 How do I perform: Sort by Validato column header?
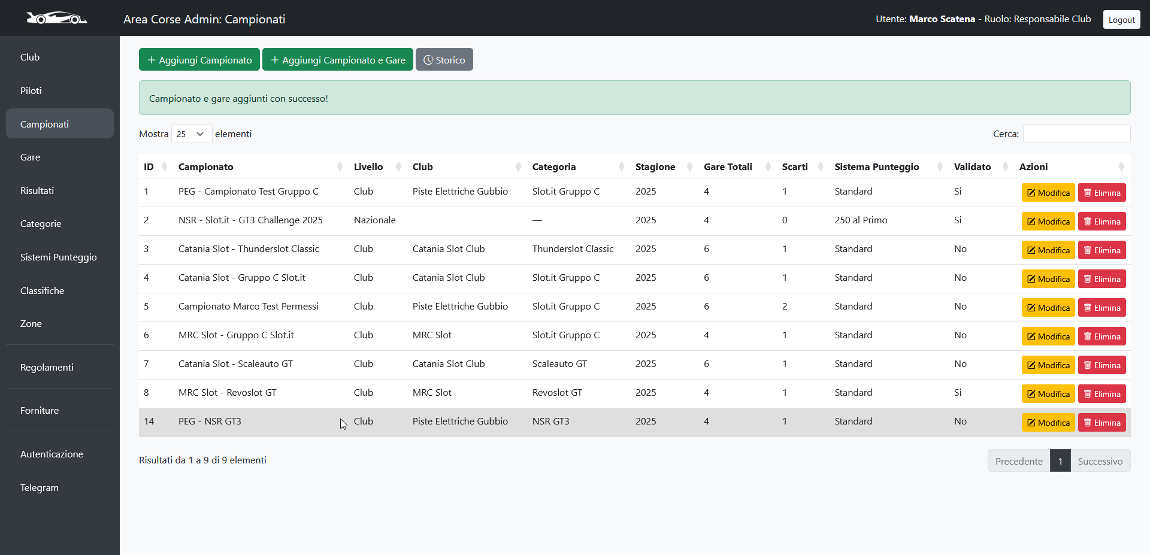972,167
